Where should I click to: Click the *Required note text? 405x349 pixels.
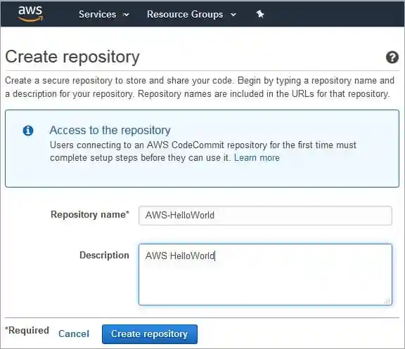pyautogui.click(x=27, y=331)
